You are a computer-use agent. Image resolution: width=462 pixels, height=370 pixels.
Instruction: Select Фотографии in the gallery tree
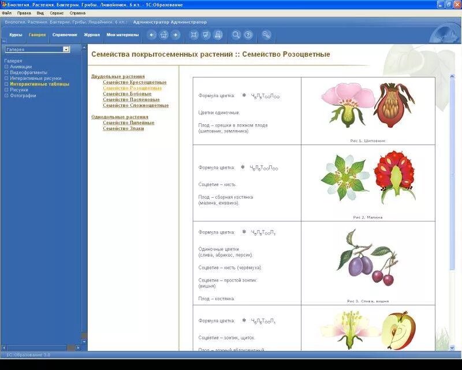pyautogui.click(x=23, y=95)
